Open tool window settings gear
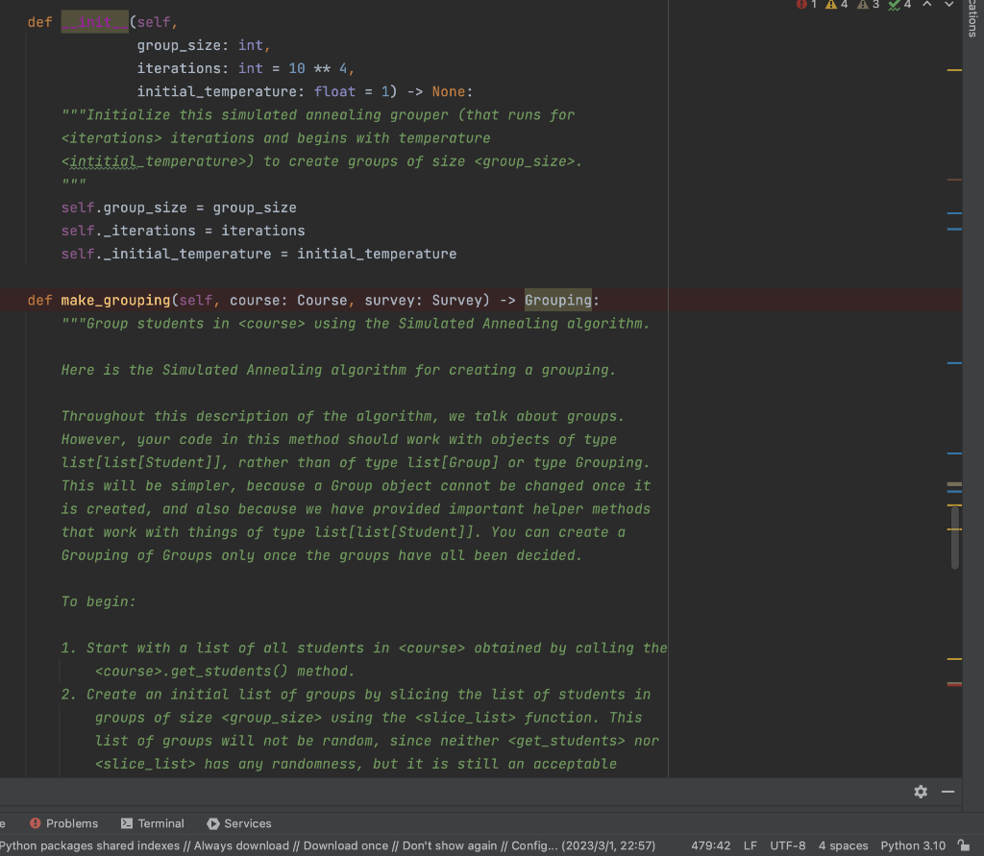The height and width of the screenshot is (856, 984). coord(921,792)
